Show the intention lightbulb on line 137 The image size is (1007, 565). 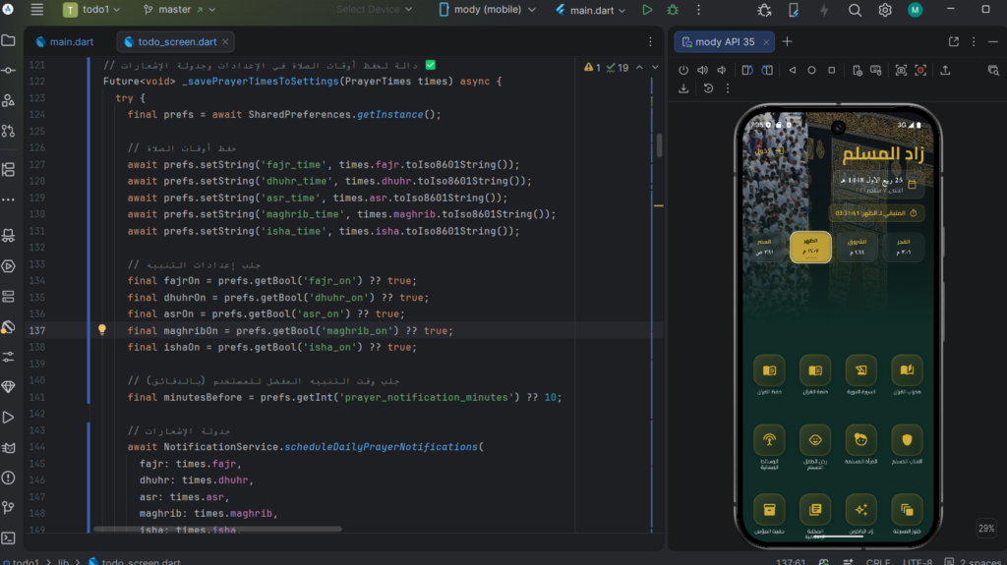[x=101, y=329]
